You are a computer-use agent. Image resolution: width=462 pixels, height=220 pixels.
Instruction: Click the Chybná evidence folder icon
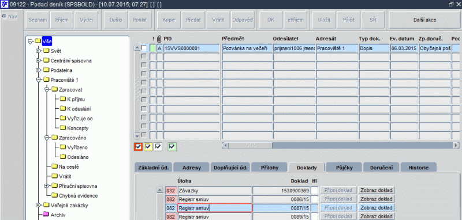(54, 195)
